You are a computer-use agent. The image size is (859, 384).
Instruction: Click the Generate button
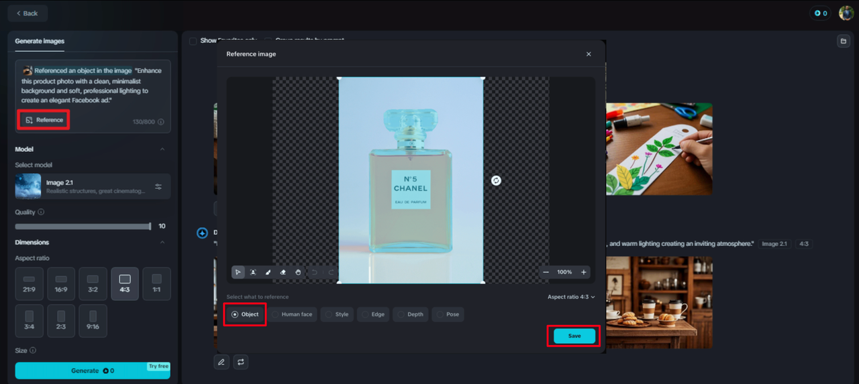pos(93,371)
